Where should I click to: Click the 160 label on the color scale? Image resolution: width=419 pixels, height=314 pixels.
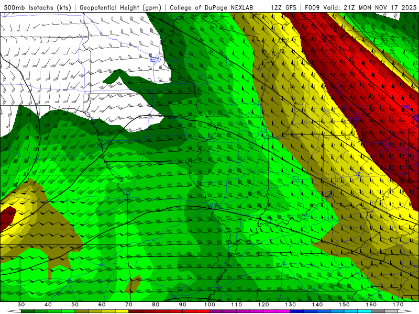(x=371, y=305)
